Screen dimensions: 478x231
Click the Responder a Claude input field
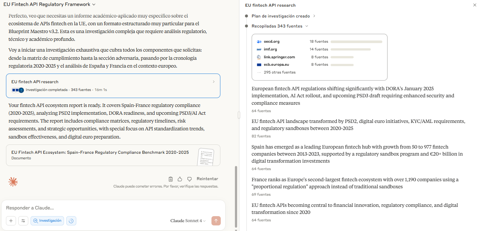(112, 208)
